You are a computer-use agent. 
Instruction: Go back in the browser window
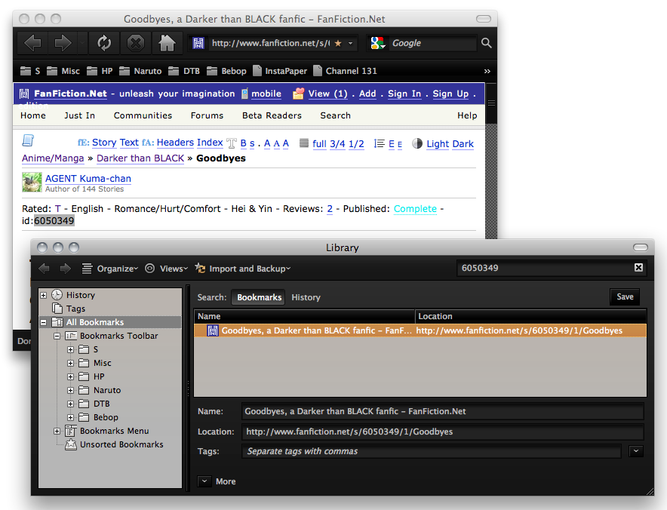32,43
